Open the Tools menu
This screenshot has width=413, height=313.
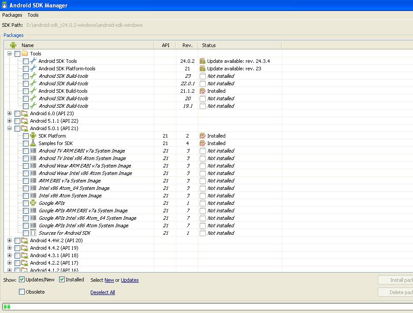[x=33, y=15]
